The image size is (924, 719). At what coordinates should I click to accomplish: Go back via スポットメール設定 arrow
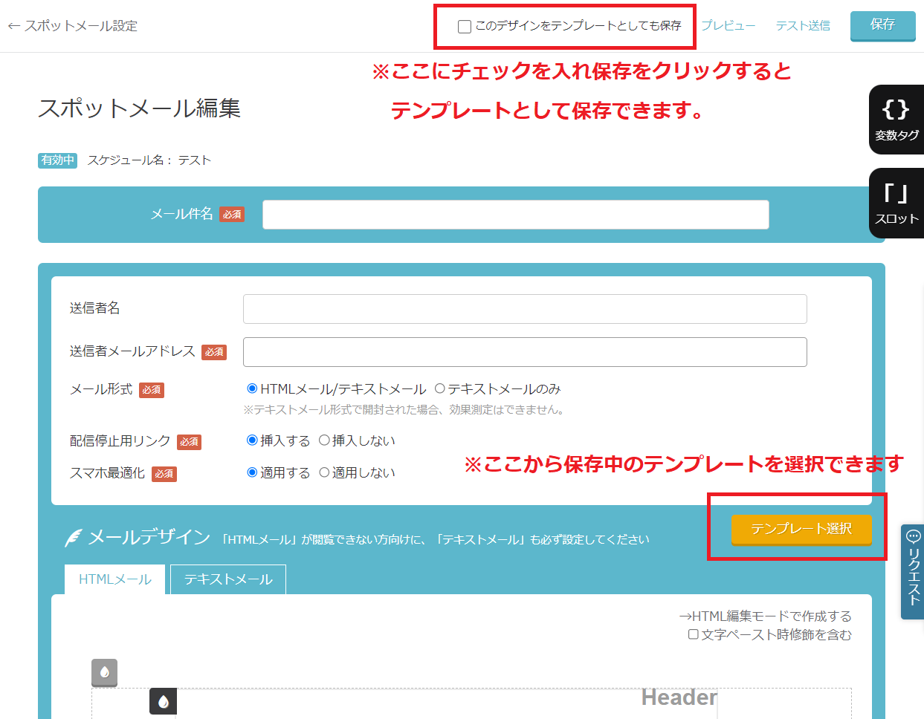[x=72, y=26]
